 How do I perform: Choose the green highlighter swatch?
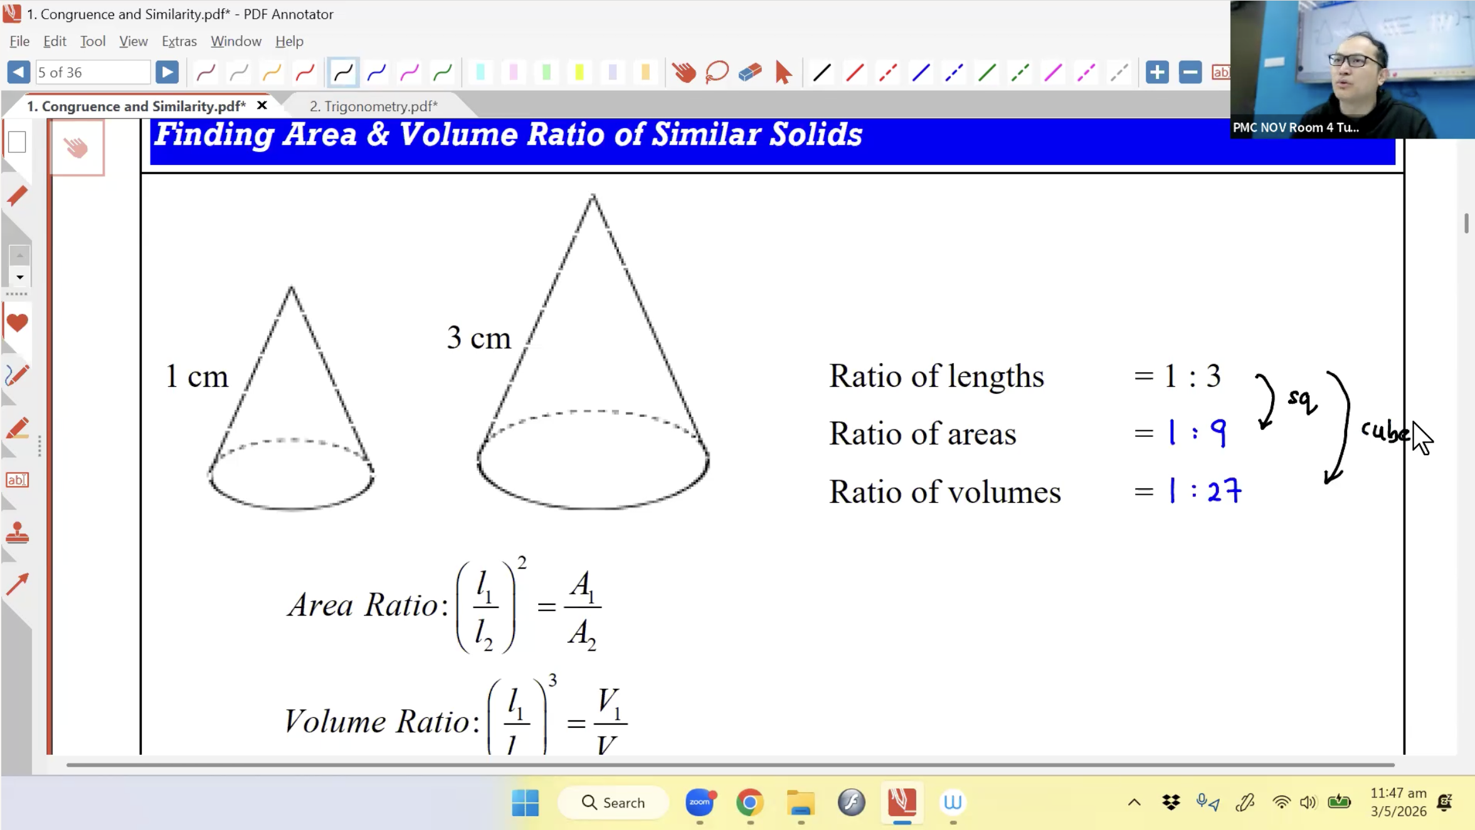tap(547, 73)
